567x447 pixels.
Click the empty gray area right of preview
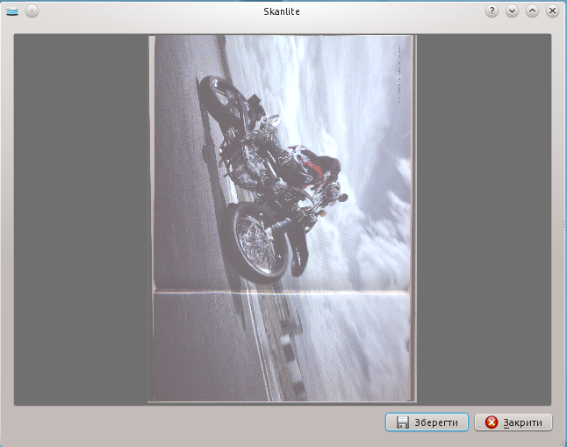pyautogui.click(x=483, y=220)
